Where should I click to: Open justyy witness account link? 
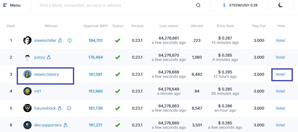[x=40, y=57]
